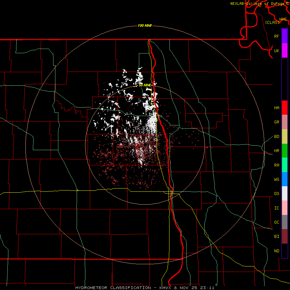The image size is (290, 290).
Task: Click the '[CLAS]' units label
Action: (272, 22)
